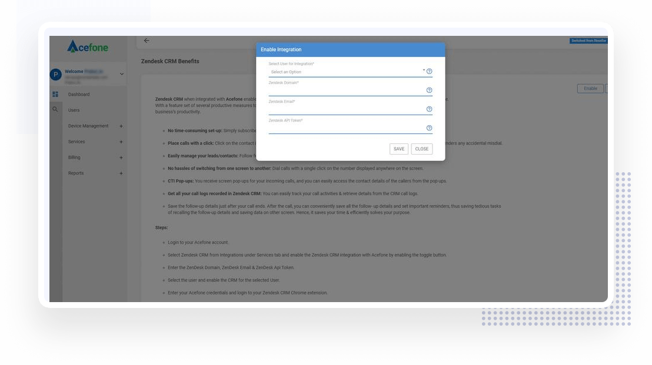Image resolution: width=652 pixels, height=365 pixels.
Task: Click the CLOSE button in dialog
Action: pyautogui.click(x=422, y=149)
